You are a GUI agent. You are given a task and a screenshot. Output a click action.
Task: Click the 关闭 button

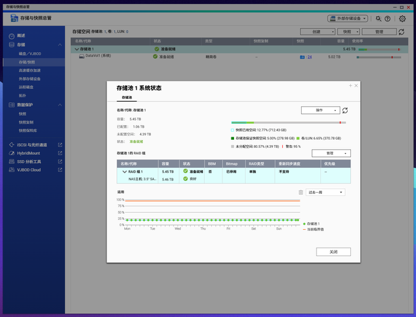point(333,252)
